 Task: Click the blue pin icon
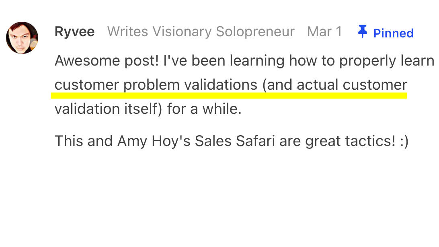coord(363,31)
